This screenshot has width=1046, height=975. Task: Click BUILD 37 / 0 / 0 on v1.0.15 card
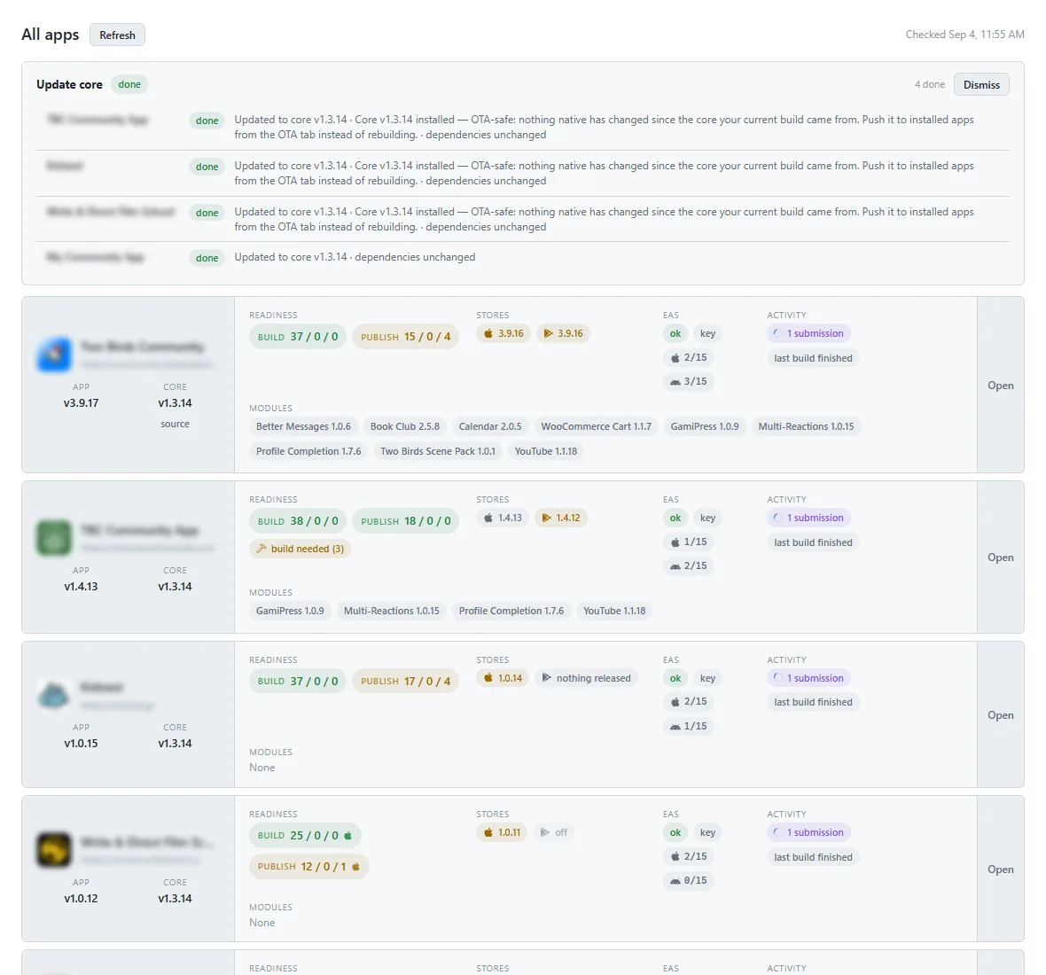coord(298,681)
